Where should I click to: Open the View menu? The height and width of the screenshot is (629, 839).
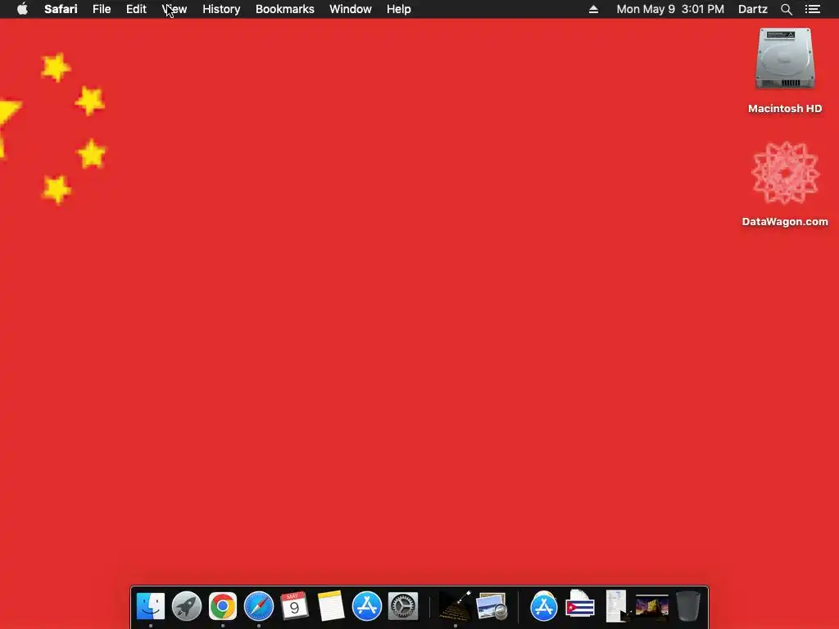tap(175, 9)
